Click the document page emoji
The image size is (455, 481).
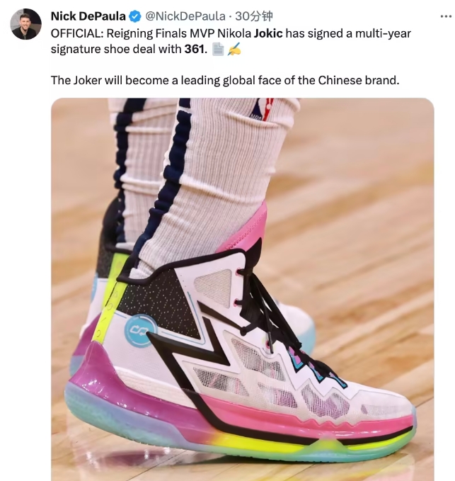tap(218, 49)
